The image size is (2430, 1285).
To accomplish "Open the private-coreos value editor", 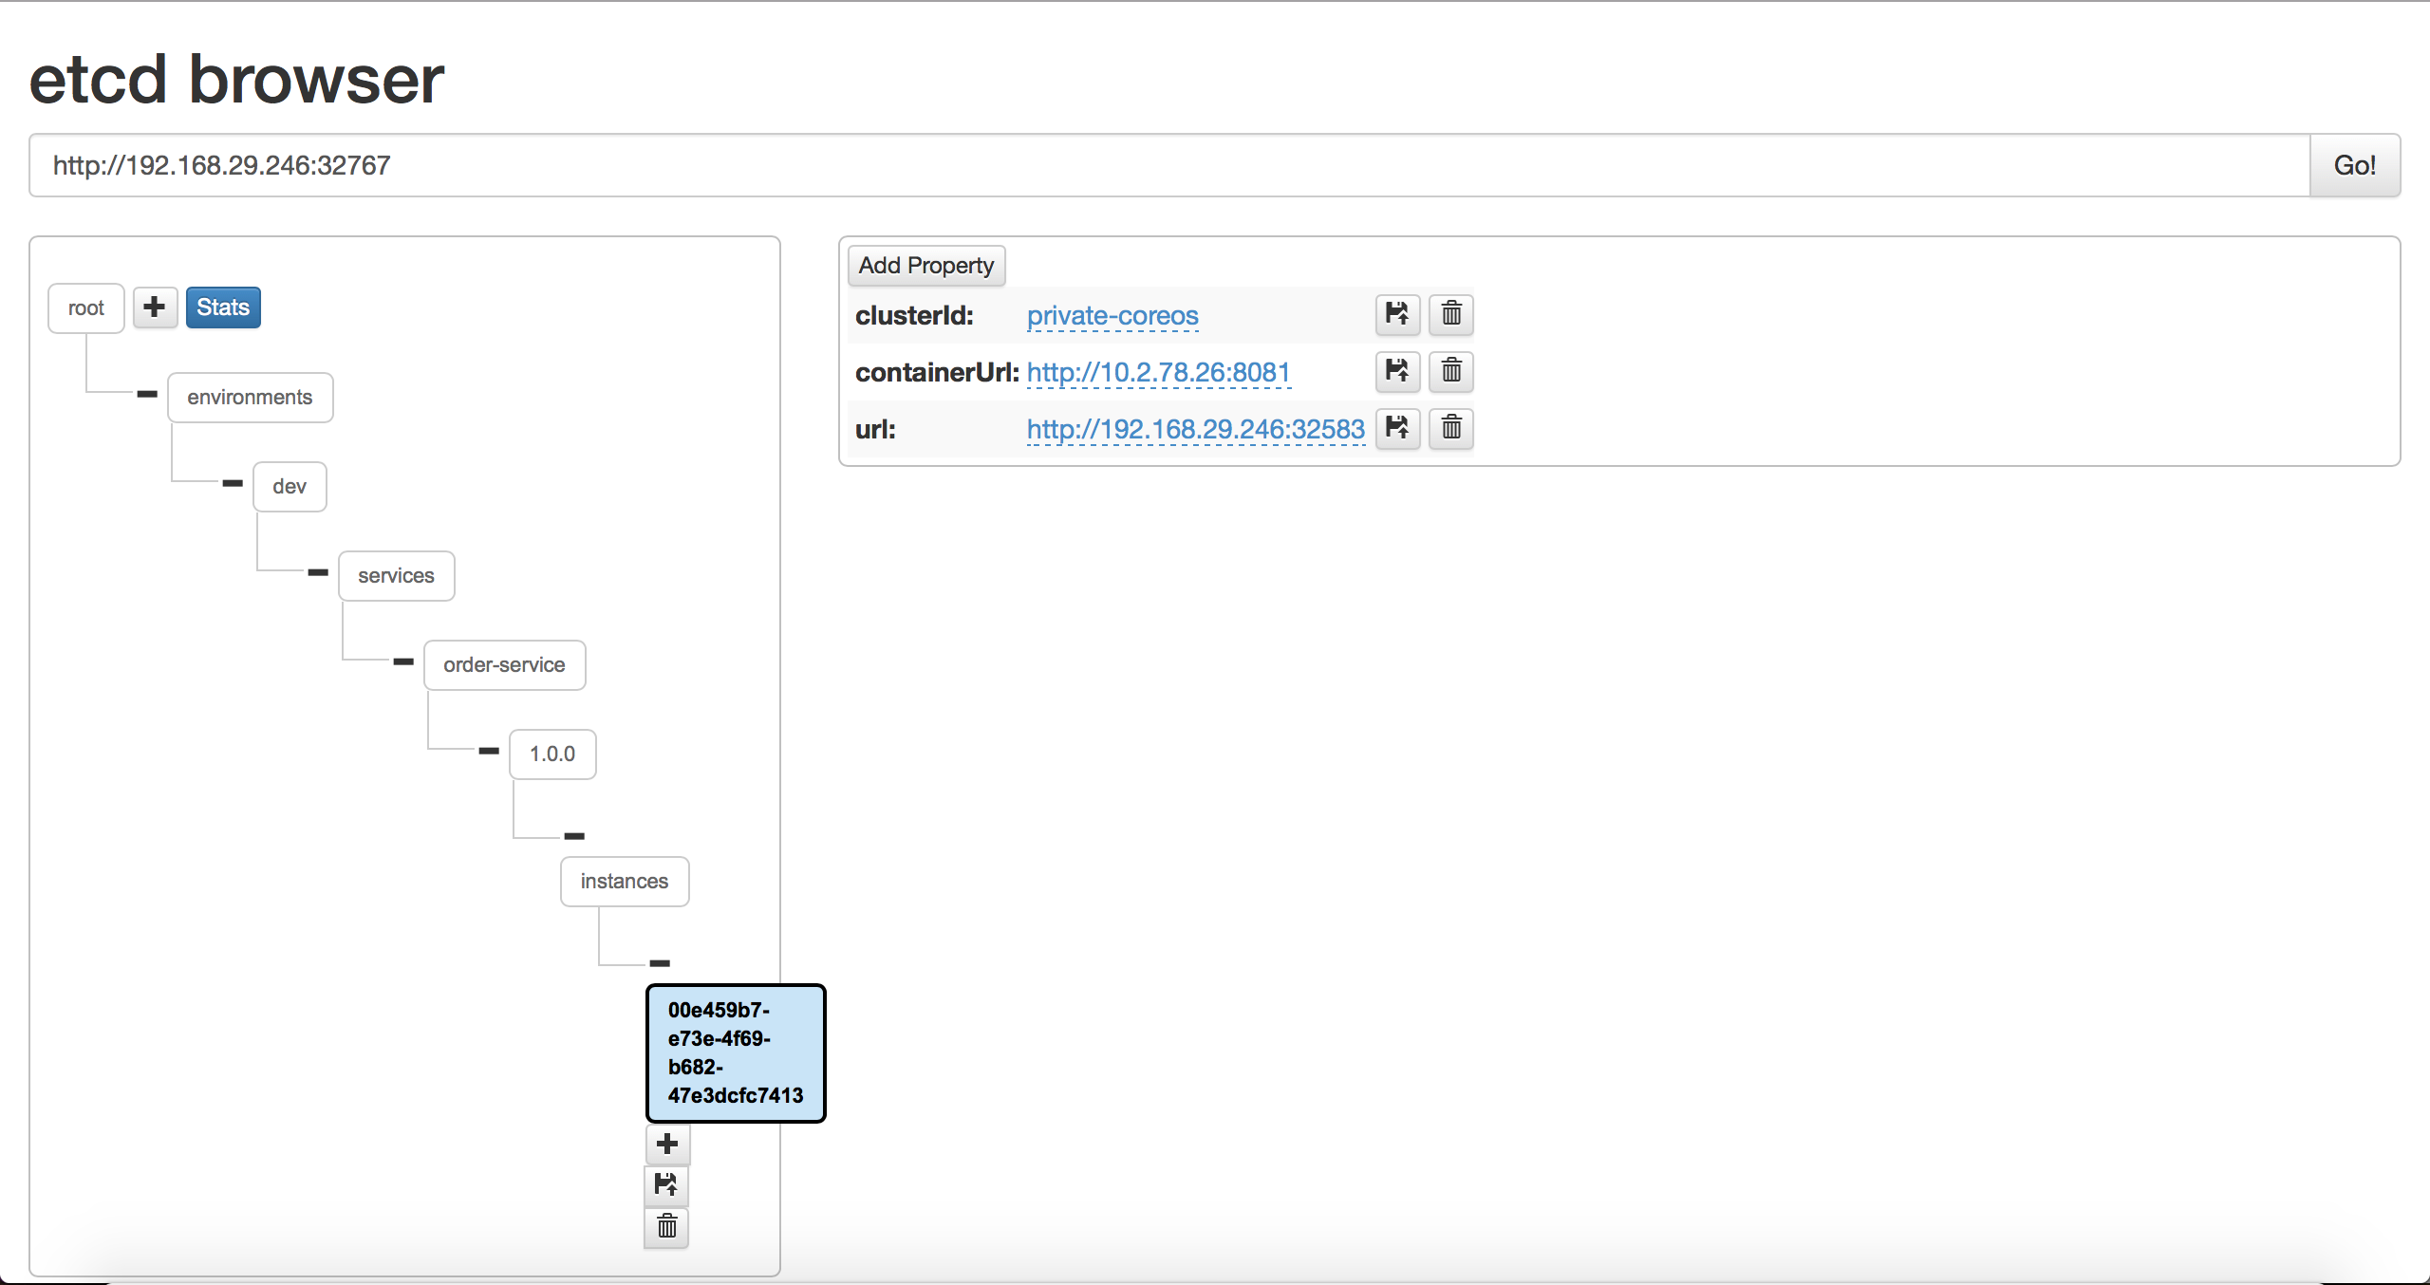I will (x=1111, y=315).
